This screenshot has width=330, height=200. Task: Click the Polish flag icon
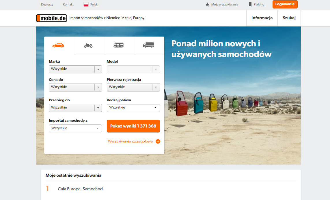pyautogui.click(x=86, y=4)
